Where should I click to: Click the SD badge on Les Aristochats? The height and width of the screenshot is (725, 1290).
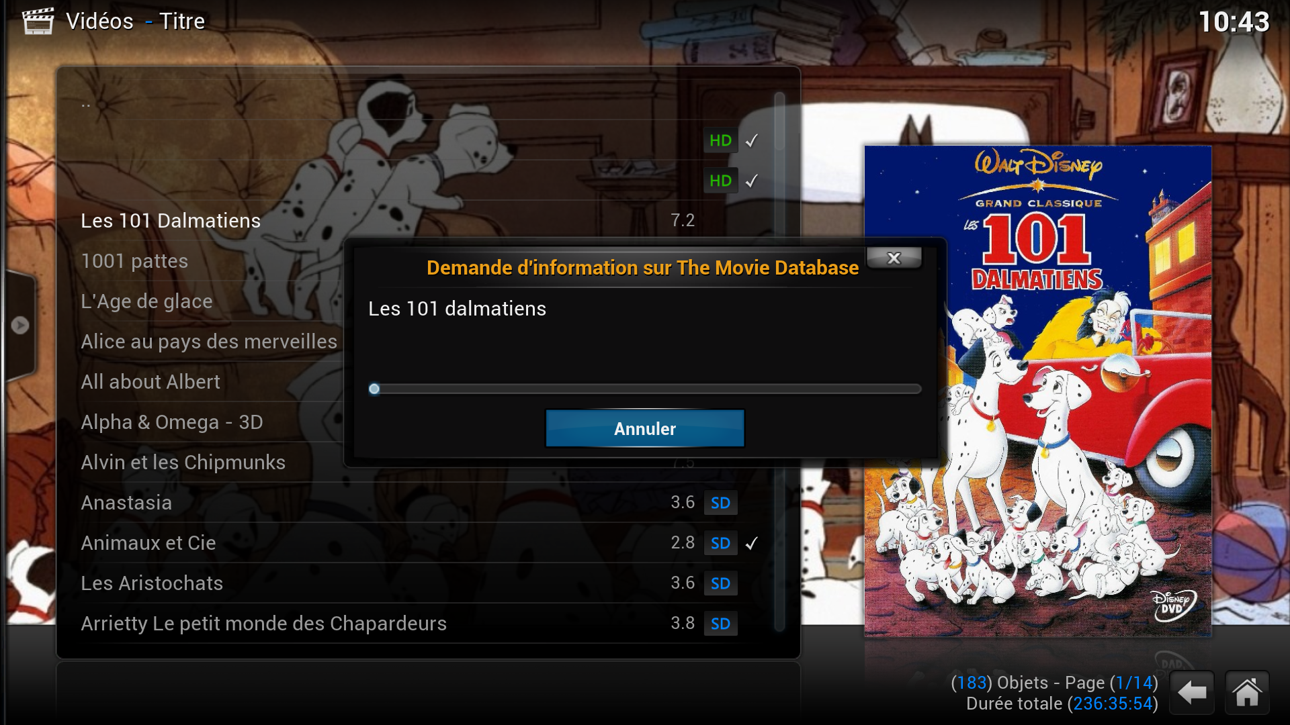[720, 583]
